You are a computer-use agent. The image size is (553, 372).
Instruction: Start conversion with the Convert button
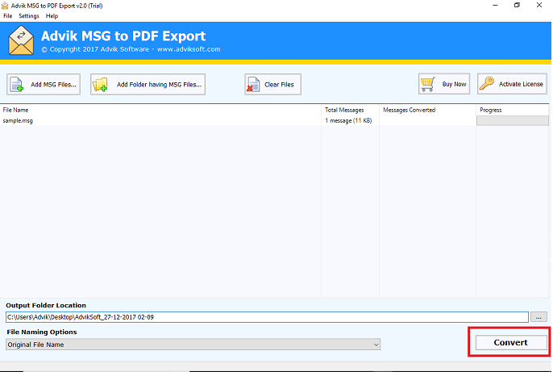511,342
